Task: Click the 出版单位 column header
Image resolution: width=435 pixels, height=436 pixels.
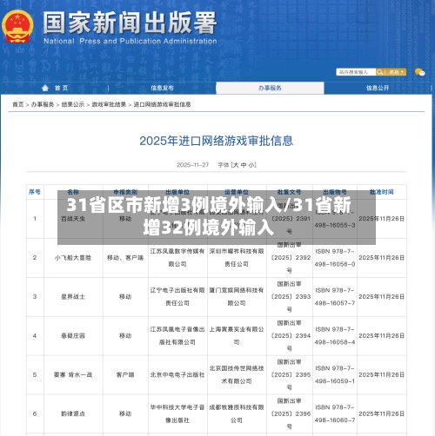Action: point(177,192)
